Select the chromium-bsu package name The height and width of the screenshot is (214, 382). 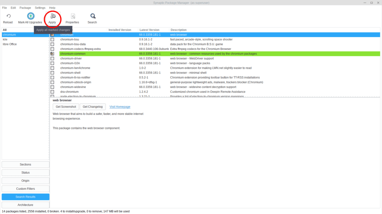pos(69,39)
